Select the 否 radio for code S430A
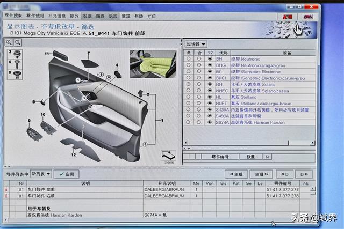The image size is (344, 229). point(199,109)
